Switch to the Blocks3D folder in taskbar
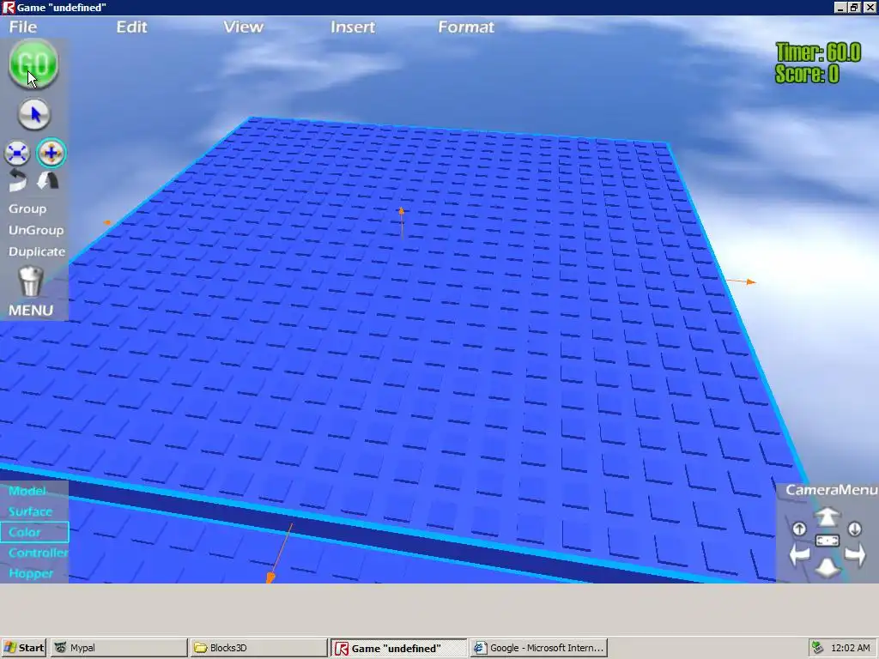Viewport: 879px width, 659px height. tap(258, 648)
